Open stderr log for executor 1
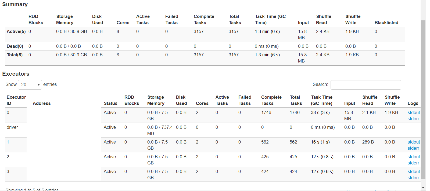Image resolution: width=430 pixels, height=191 pixels. (413, 148)
